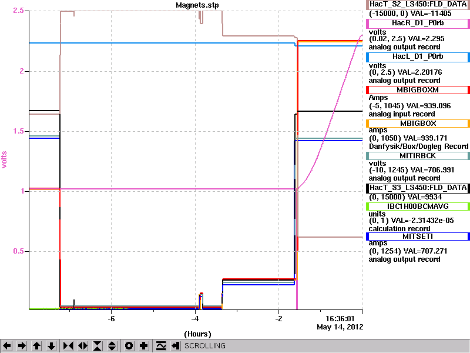The image size is (470, 353).
Task: Select HacT_S3_LS450:FLD_DATA black legend entry
Action: [x=418, y=188]
